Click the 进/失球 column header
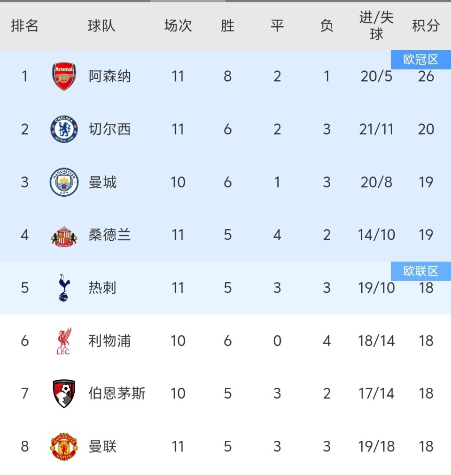The width and height of the screenshot is (451, 475). pos(376,26)
